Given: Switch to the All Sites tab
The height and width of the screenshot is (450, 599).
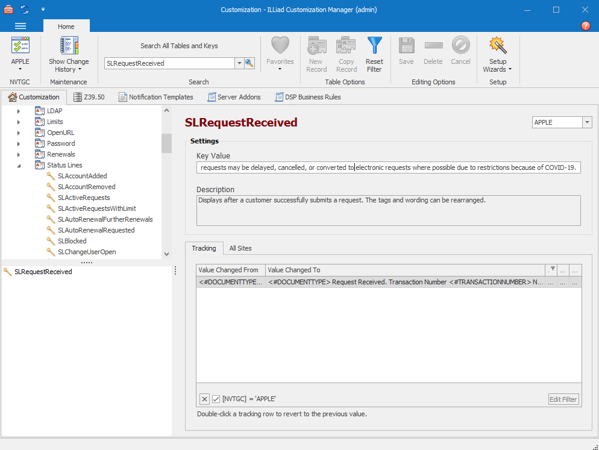Looking at the screenshot, I should tap(240, 248).
